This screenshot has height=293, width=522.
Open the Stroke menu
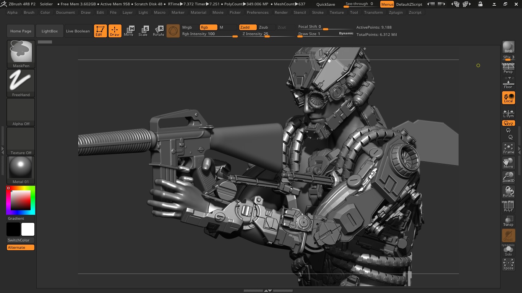(x=318, y=12)
